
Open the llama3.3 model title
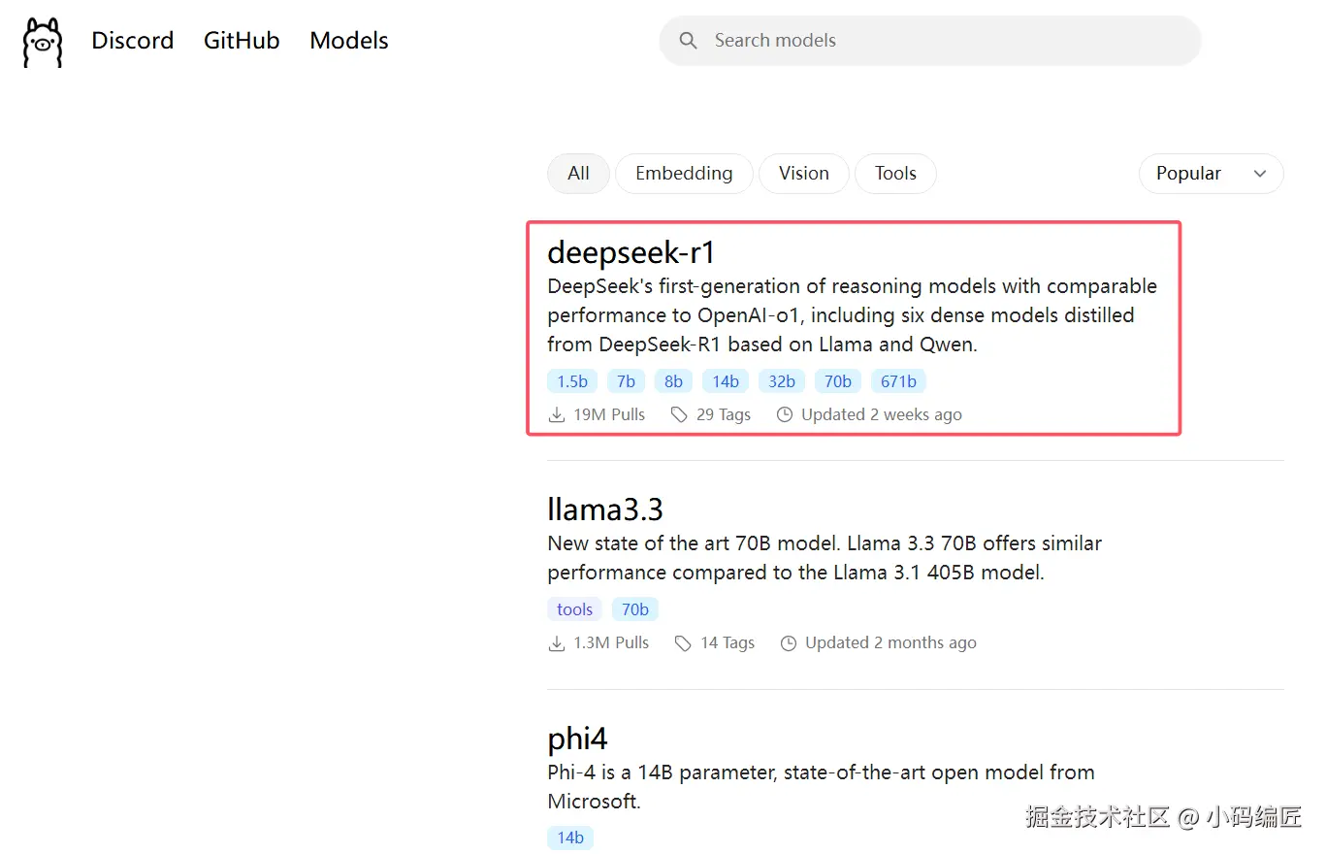605,509
